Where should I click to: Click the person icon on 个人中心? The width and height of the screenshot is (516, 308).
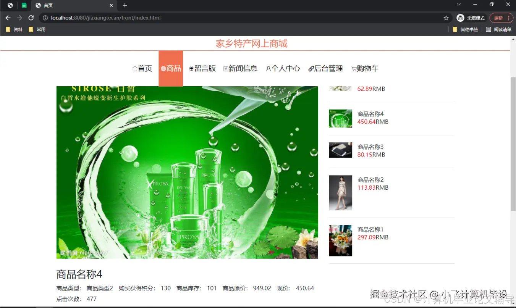click(269, 68)
